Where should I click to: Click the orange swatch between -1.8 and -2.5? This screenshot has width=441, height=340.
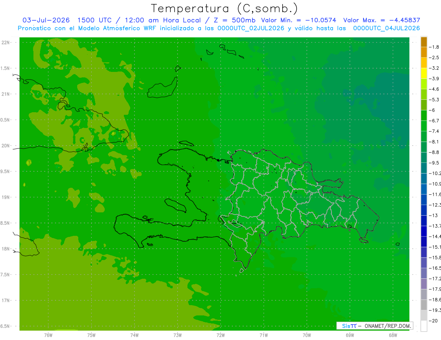424,52
